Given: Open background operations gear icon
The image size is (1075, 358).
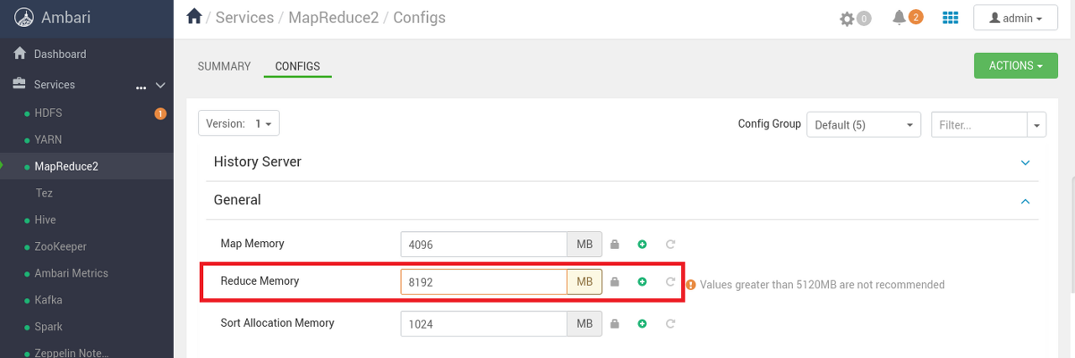Looking at the screenshot, I should (847, 18).
